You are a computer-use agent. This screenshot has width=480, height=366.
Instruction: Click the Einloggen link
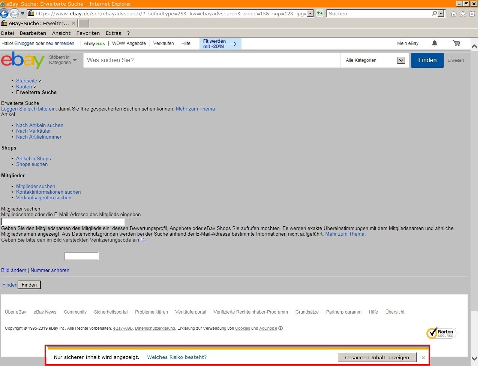coord(24,43)
